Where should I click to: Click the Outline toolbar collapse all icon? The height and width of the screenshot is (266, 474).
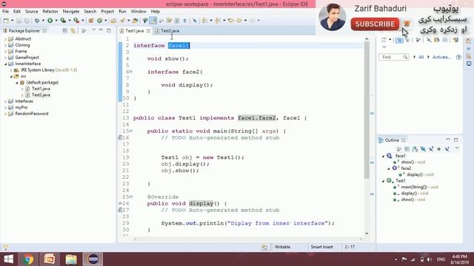point(407,149)
